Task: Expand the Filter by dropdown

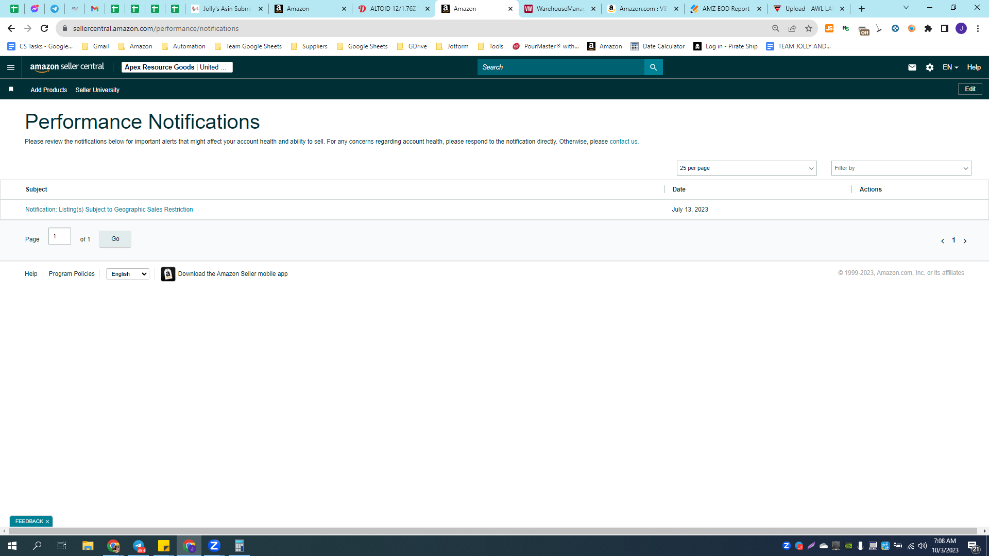Action: (x=901, y=168)
